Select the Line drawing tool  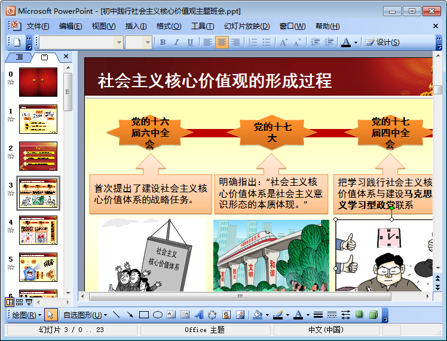tap(117, 315)
